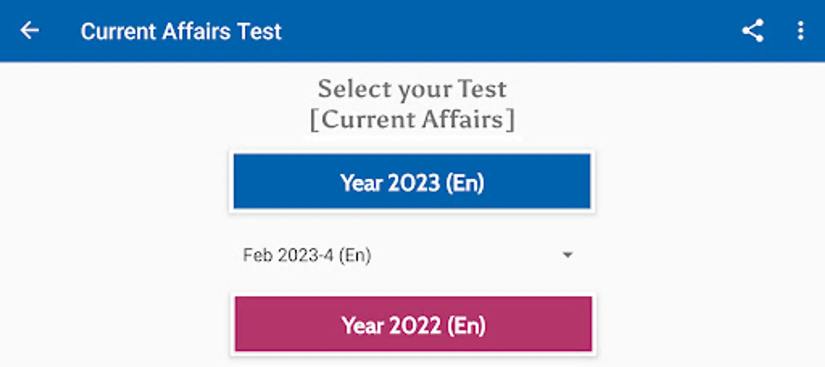Expand the test list dropdown arrow
This screenshot has width=825, height=367.
567,255
